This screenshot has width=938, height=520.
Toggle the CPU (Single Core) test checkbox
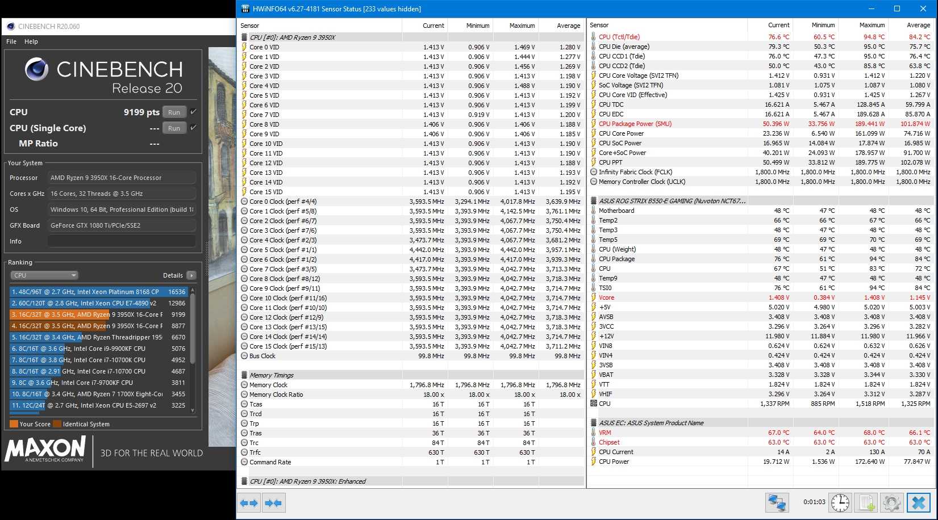(194, 128)
